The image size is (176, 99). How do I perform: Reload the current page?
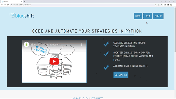8,5
